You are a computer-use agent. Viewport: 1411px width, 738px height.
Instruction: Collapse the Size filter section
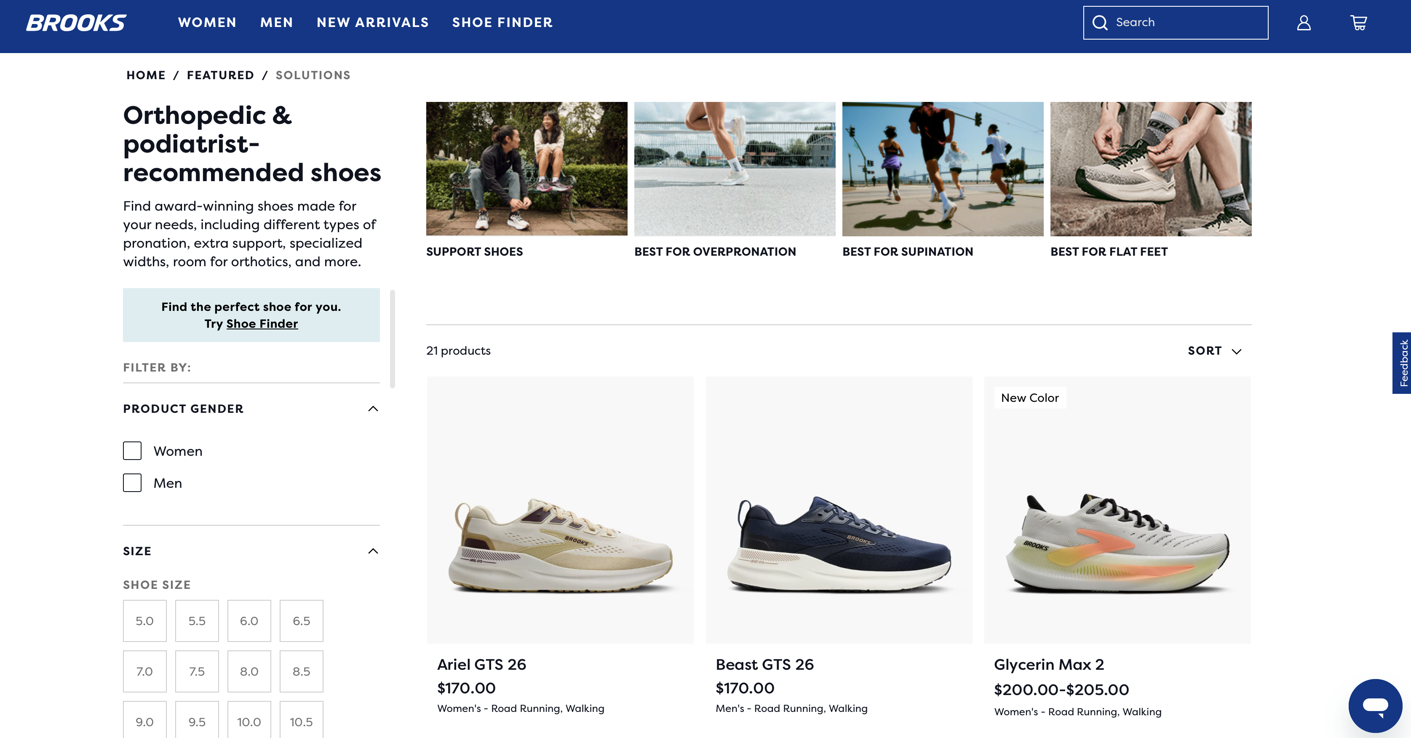click(x=373, y=551)
